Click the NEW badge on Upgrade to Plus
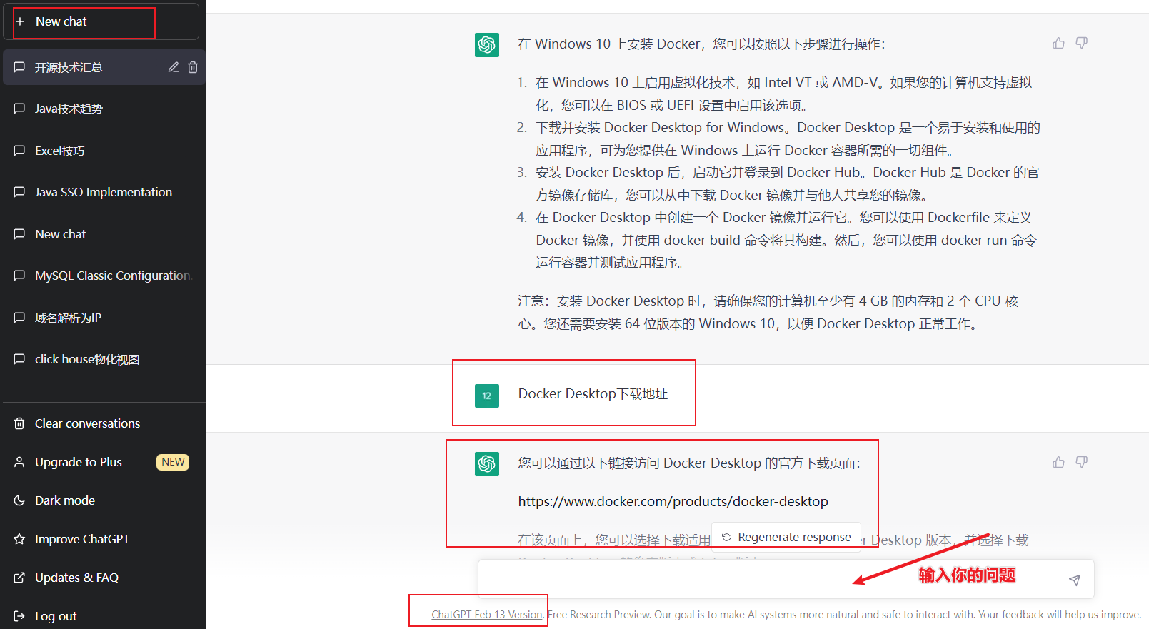Viewport: 1149px width, 629px height. [173, 462]
